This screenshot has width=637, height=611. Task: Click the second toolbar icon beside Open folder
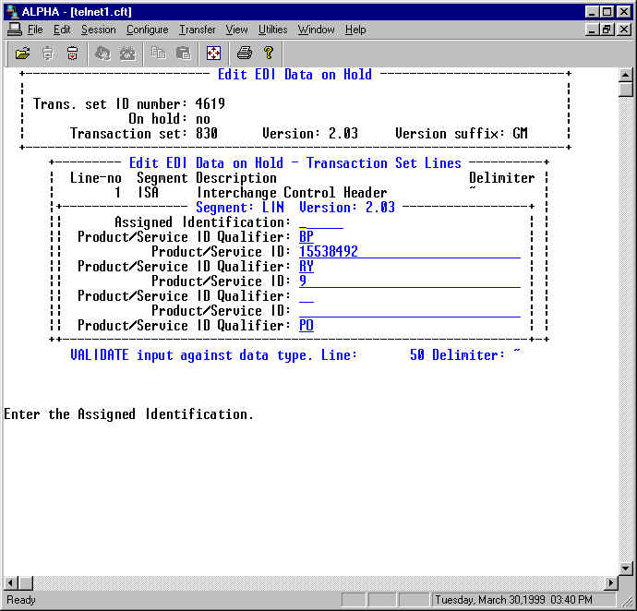(48, 53)
